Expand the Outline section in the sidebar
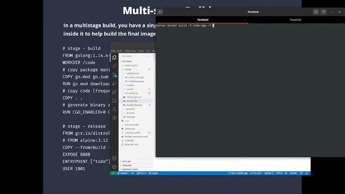345x194 pixels. 126,162
